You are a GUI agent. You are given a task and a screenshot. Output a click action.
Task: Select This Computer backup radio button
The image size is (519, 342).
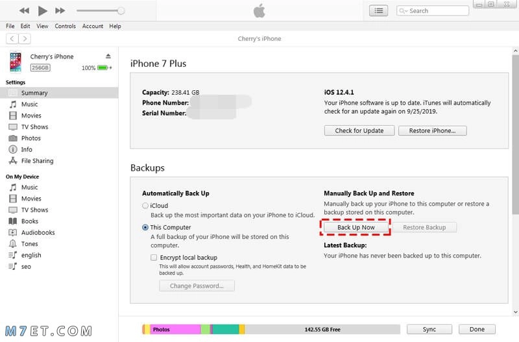point(145,227)
